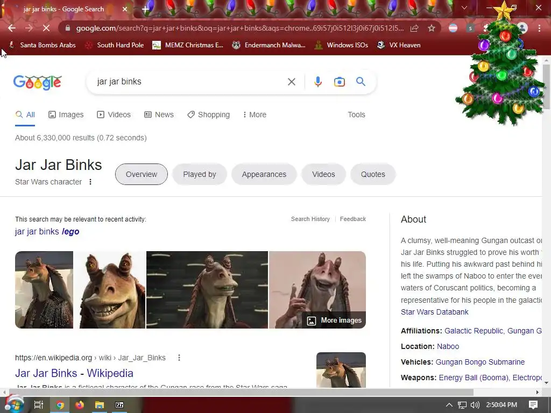Open South Hard Pole bookmark
551x413 pixels.
point(115,45)
